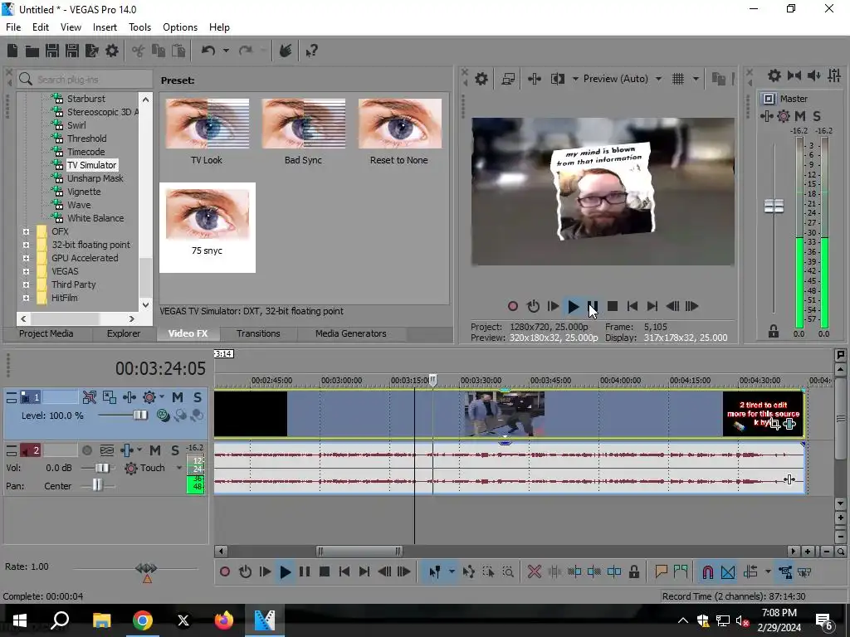
Task: Click the What's This help icon
Action: [x=311, y=51]
